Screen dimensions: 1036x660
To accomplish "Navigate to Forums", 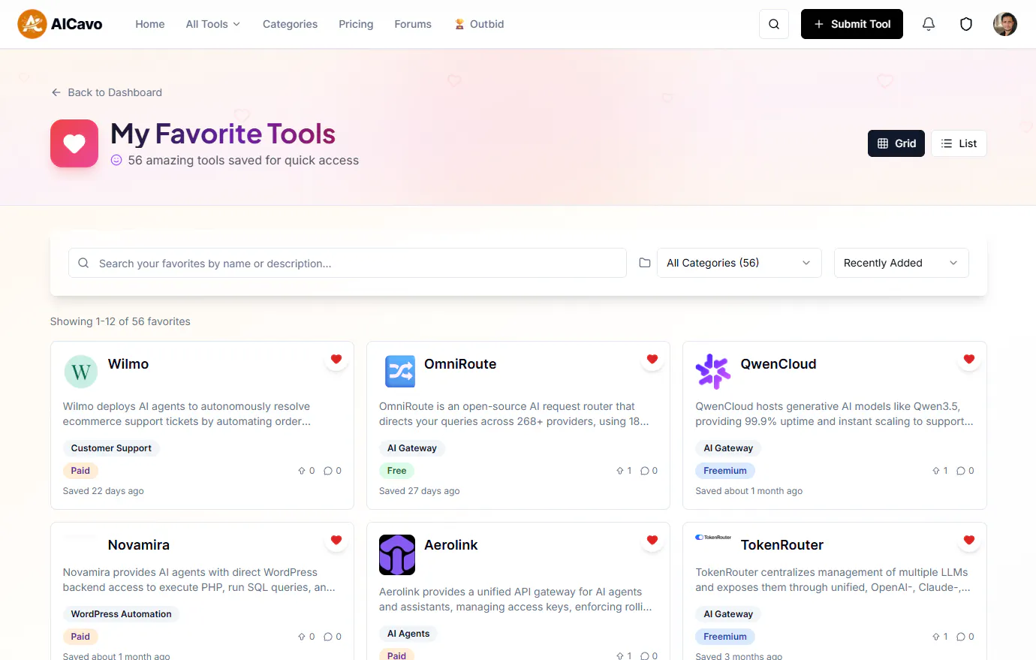I will (x=413, y=24).
